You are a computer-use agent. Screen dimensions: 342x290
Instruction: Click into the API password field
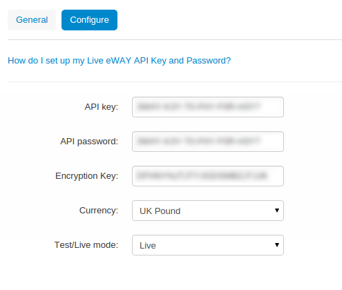[208, 142]
